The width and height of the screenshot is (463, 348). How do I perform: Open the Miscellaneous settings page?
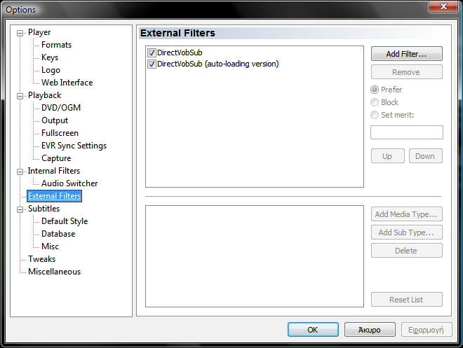tap(54, 272)
